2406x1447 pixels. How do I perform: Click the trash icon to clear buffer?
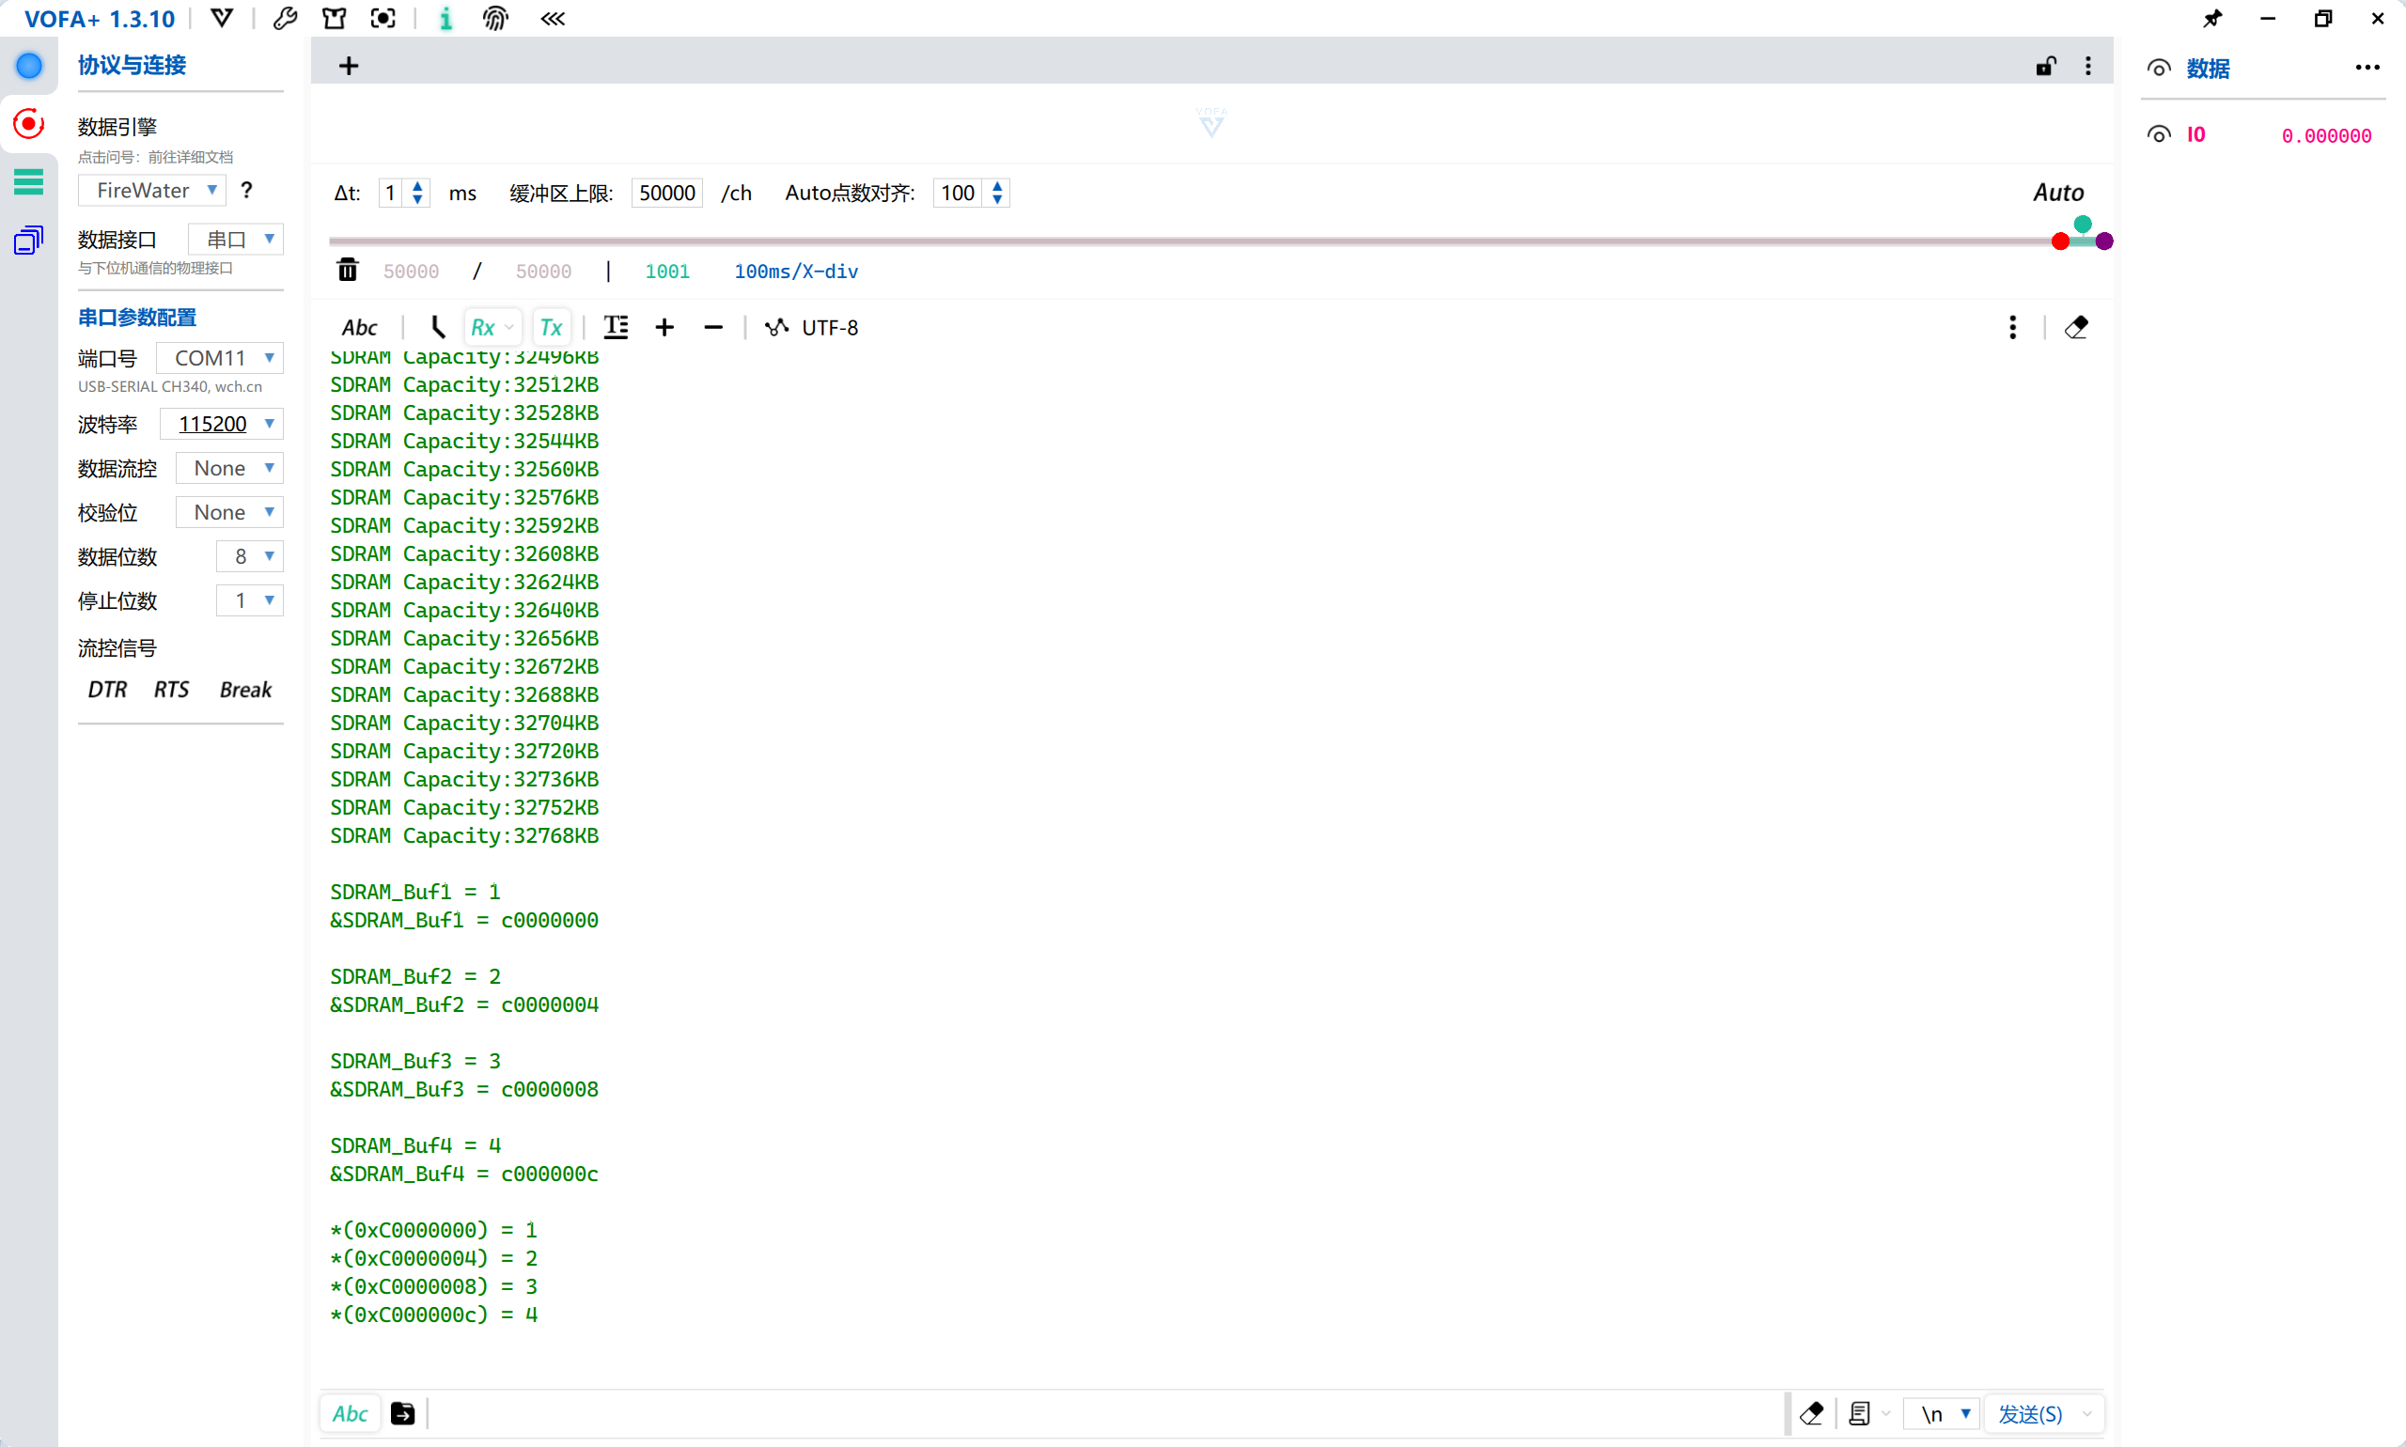347,270
